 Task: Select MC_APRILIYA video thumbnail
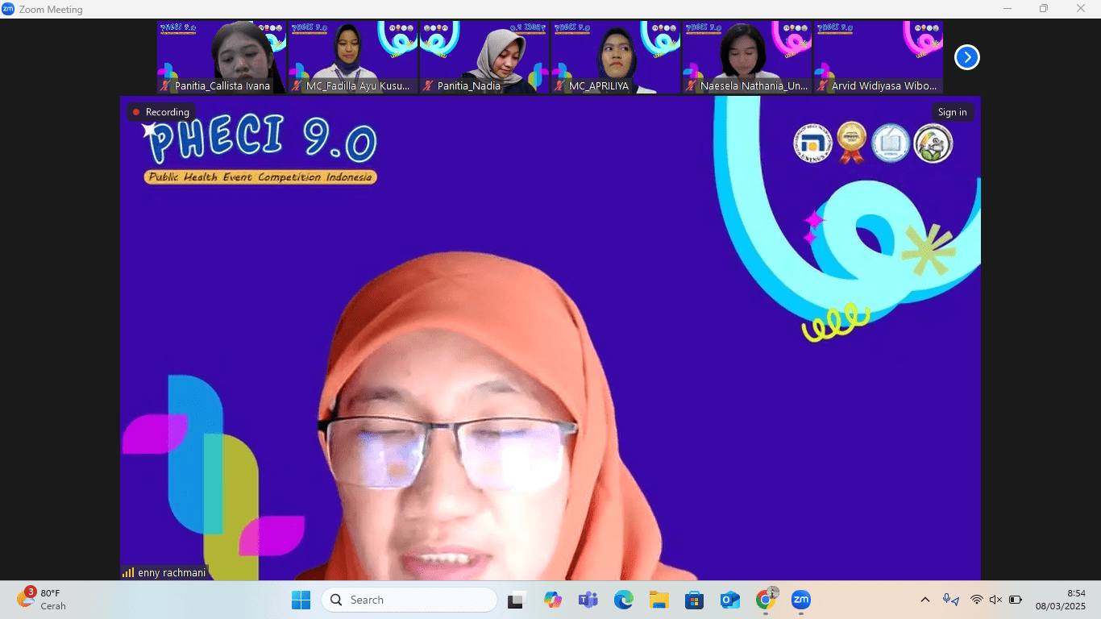coord(616,57)
